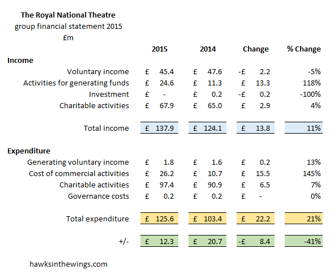Image resolution: width=334 pixels, height=278 pixels.
Task: Click the 'Governance costs' row label
Action: pos(99,196)
